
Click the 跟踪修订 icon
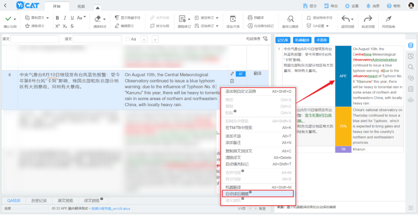point(183,19)
